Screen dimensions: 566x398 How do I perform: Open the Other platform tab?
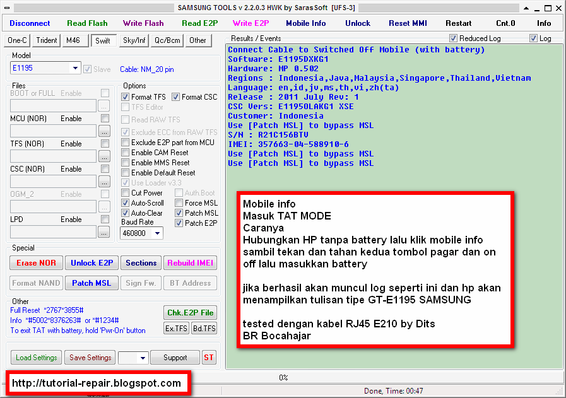click(x=198, y=40)
